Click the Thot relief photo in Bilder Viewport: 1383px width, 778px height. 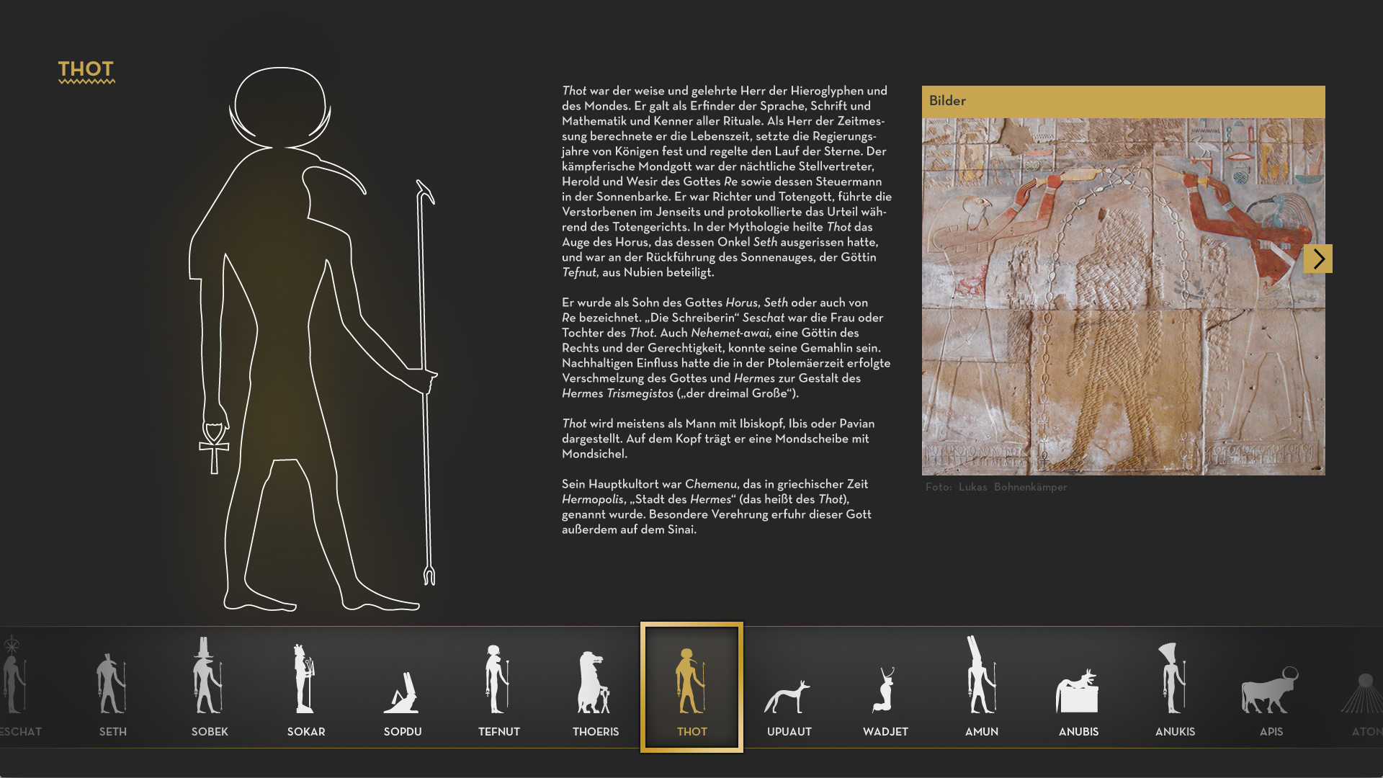point(1123,297)
